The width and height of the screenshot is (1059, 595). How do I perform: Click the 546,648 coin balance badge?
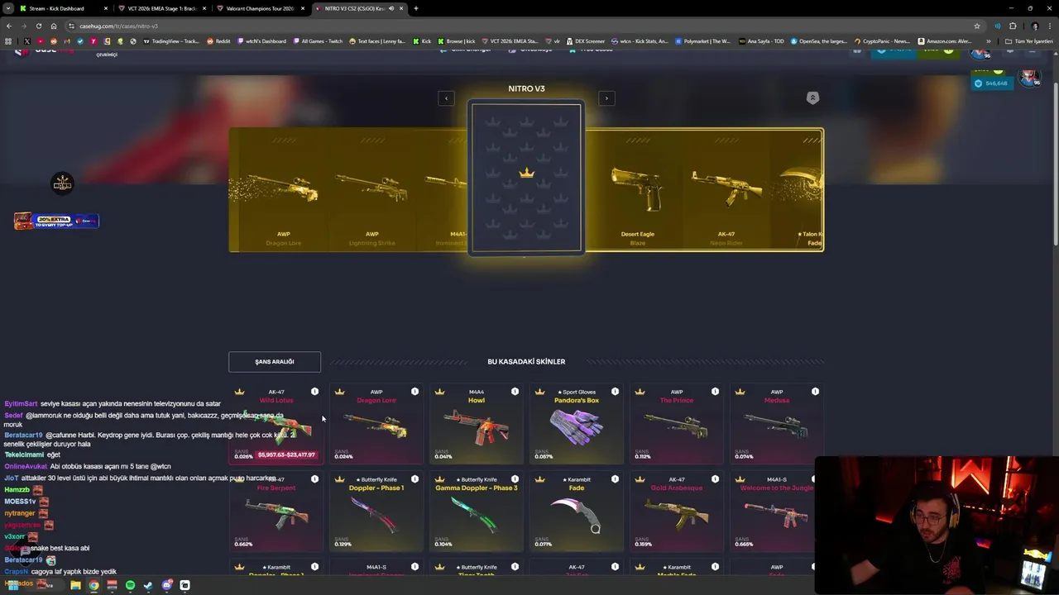(991, 83)
